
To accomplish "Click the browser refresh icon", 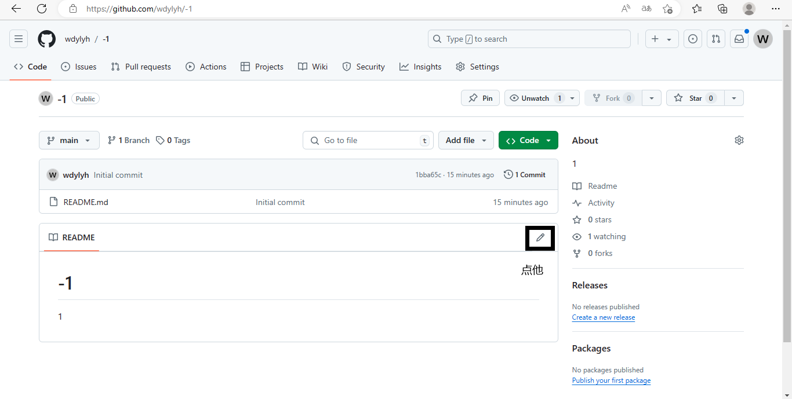I will point(42,9).
